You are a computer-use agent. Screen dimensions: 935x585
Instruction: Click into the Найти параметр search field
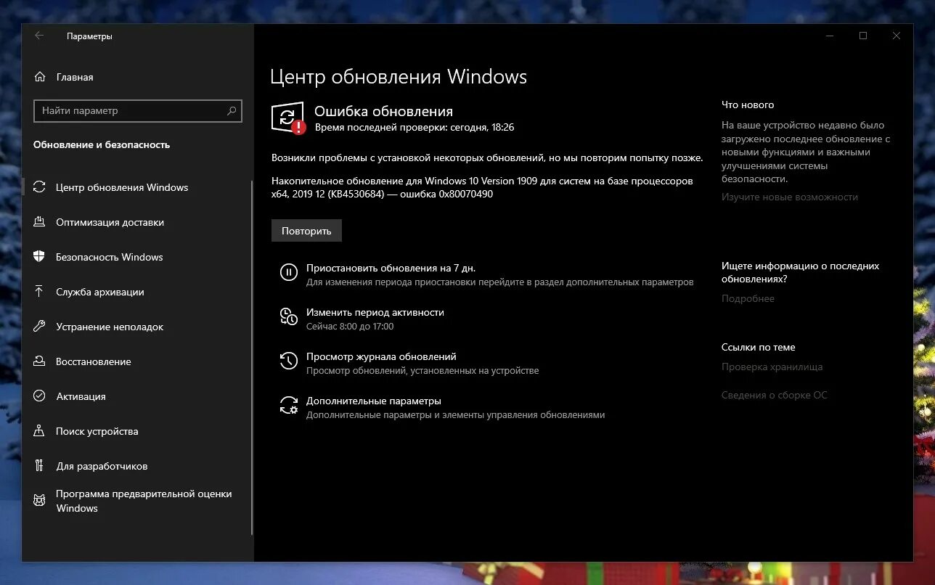138,111
